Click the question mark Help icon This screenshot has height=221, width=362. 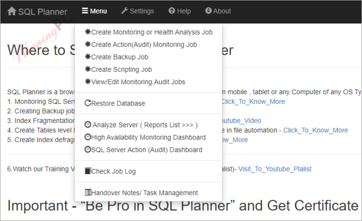pyautogui.click(x=171, y=10)
